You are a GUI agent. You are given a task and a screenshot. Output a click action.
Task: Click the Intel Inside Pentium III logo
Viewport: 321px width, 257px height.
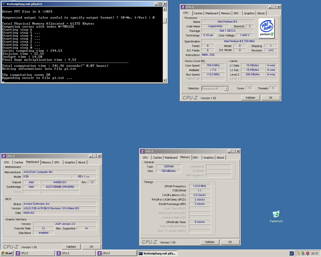(x=266, y=28)
